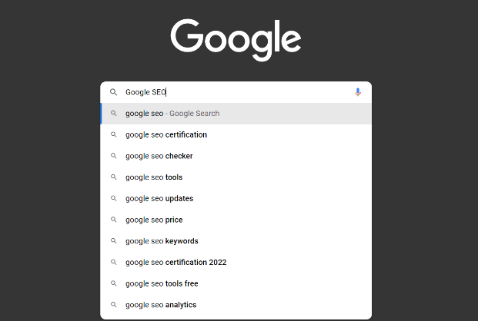Click magnifier icon beside google seo certification
Image resolution: width=478 pixels, height=321 pixels.
click(113, 134)
